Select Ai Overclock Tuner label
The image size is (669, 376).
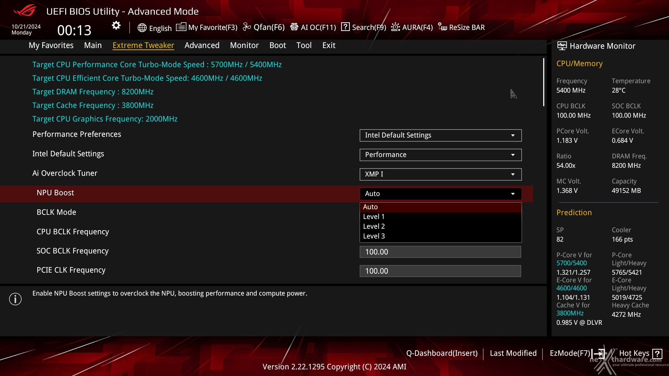coord(65,173)
